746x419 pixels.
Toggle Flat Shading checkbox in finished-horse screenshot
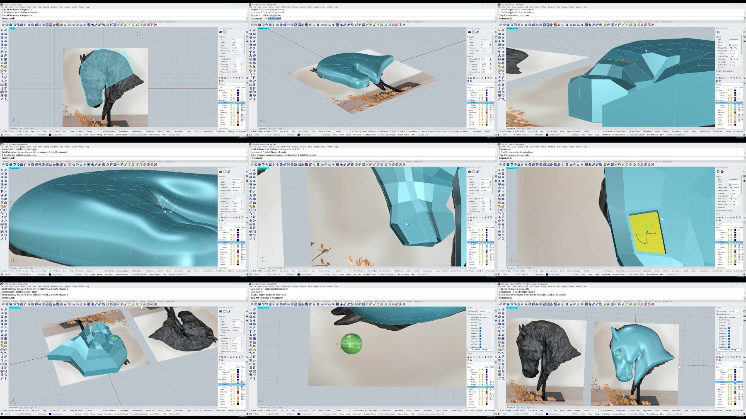(x=729, y=320)
